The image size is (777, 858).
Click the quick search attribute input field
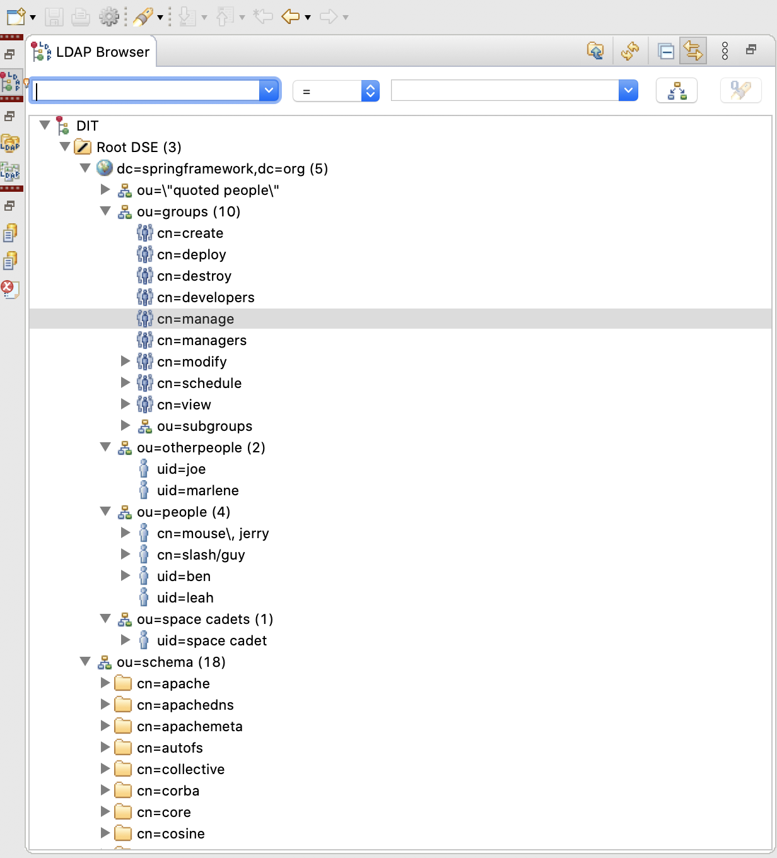pos(145,91)
